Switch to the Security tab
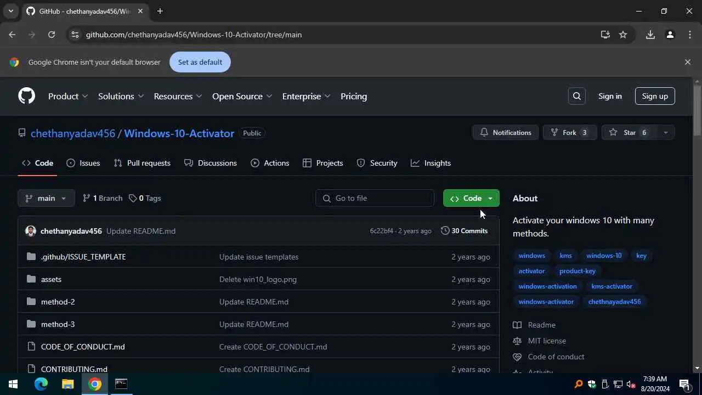Viewport: 702px width, 395px height. pos(377,163)
